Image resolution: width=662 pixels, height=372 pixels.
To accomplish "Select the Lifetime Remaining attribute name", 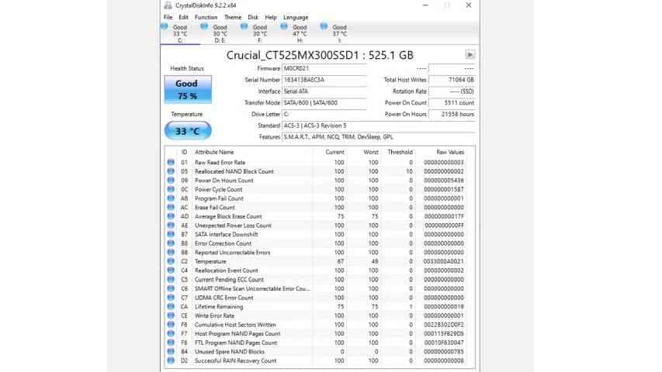I will pos(219,307).
